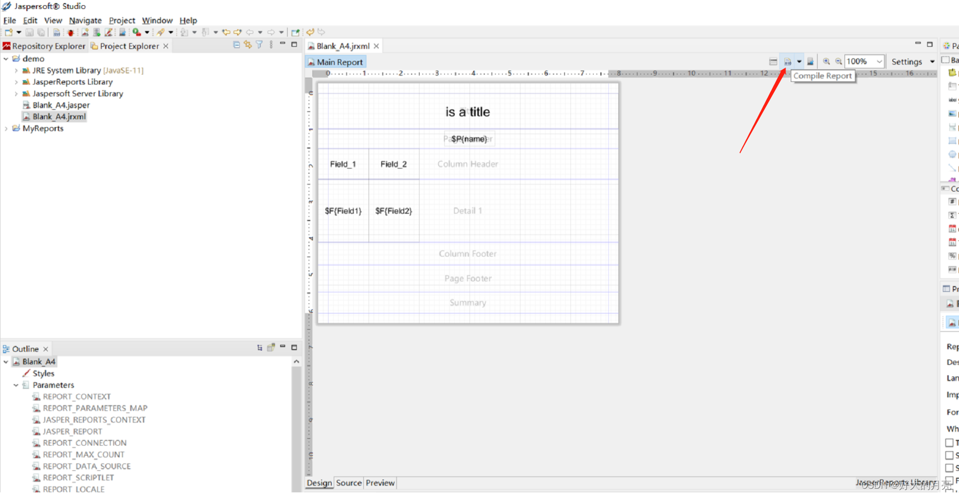Expand the JRE System Library node
959x495 pixels.
pos(16,70)
